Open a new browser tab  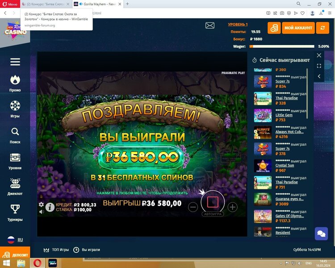[x=127, y=4]
